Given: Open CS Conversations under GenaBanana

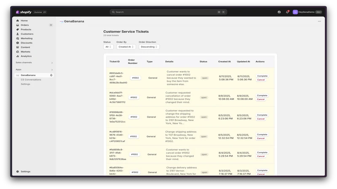Looking at the screenshot, I should click(31, 80).
